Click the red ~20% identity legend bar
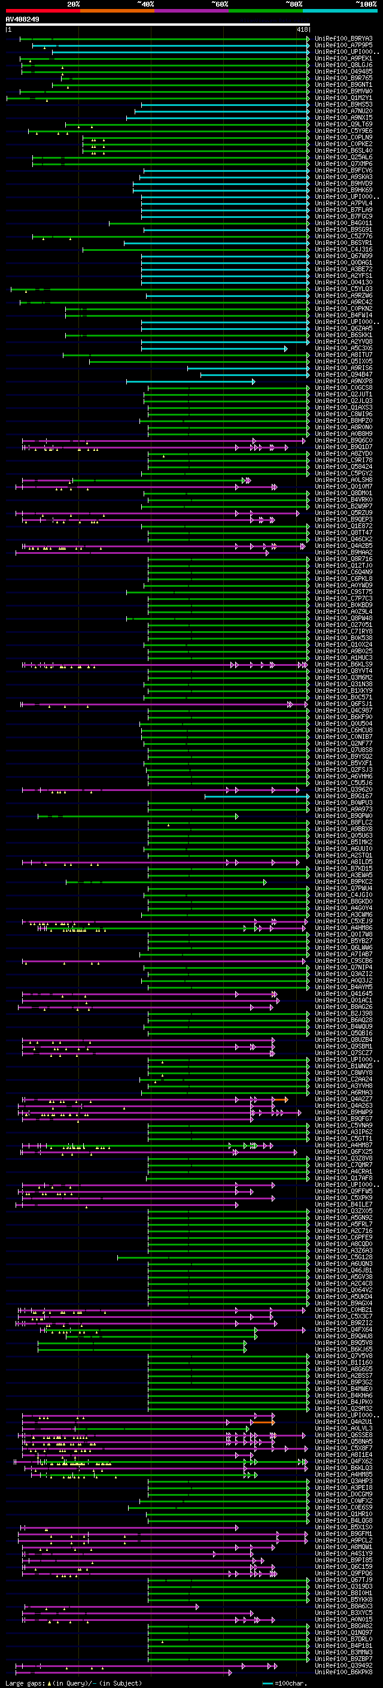 [x=42, y=11]
